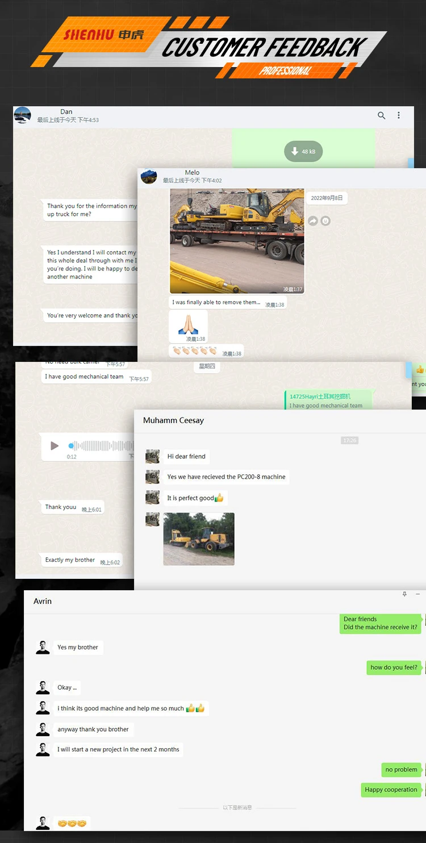Click the 'Hi dear friend' message

pyautogui.click(x=186, y=457)
